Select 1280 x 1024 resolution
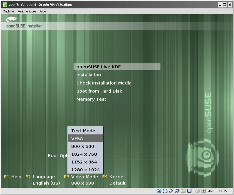234x195 pixels. [x=85, y=170]
